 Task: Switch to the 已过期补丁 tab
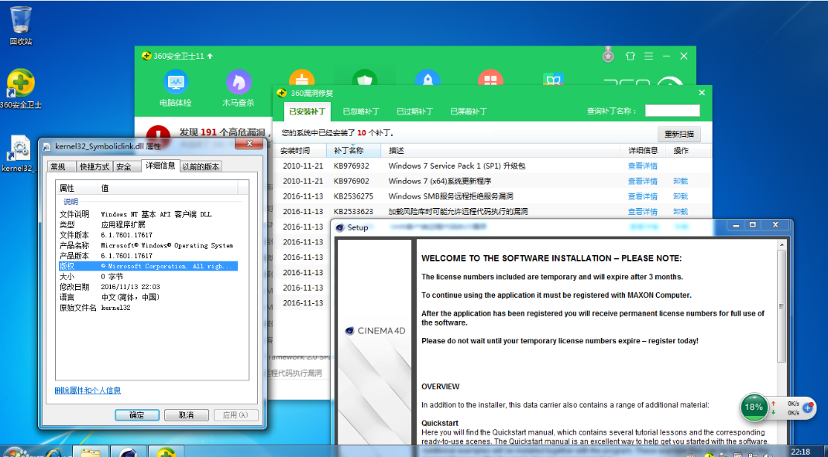tap(414, 111)
